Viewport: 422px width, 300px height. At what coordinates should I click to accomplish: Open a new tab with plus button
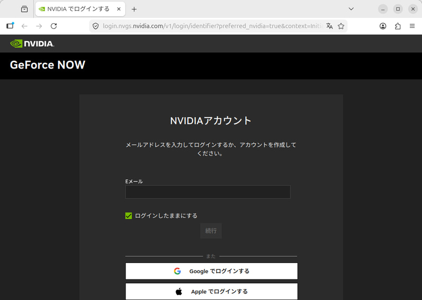pyautogui.click(x=134, y=9)
